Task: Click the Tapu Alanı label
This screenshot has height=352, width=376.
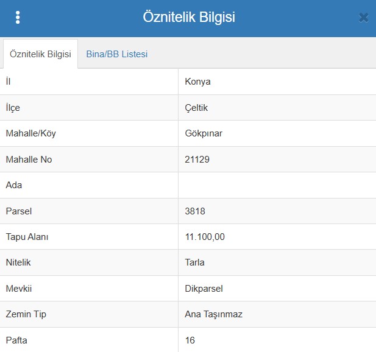Action: (x=27, y=237)
